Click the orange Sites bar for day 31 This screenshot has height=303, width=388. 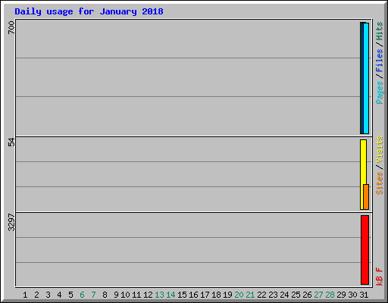click(366, 197)
